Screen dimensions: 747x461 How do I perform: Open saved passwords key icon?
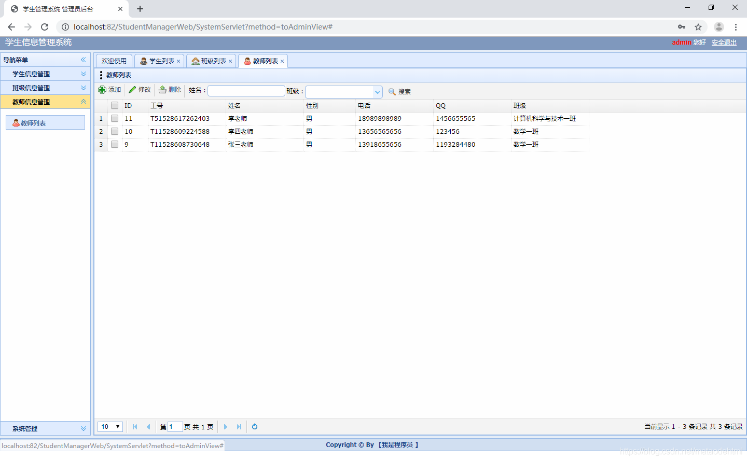click(682, 27)
